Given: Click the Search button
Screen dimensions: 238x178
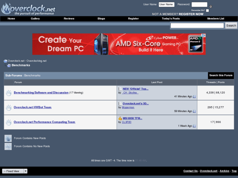Looking at the screenshot, I should [x=231, y=25].
